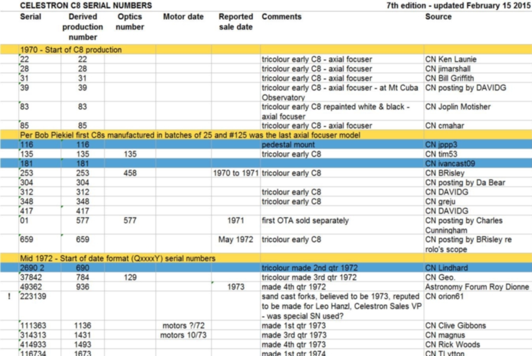
Task: Click comment 'repainted white & black'
Action: [336, 111]
